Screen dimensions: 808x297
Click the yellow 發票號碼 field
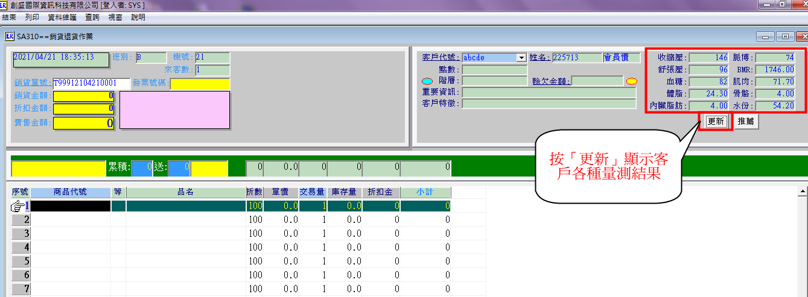[200, 84]
